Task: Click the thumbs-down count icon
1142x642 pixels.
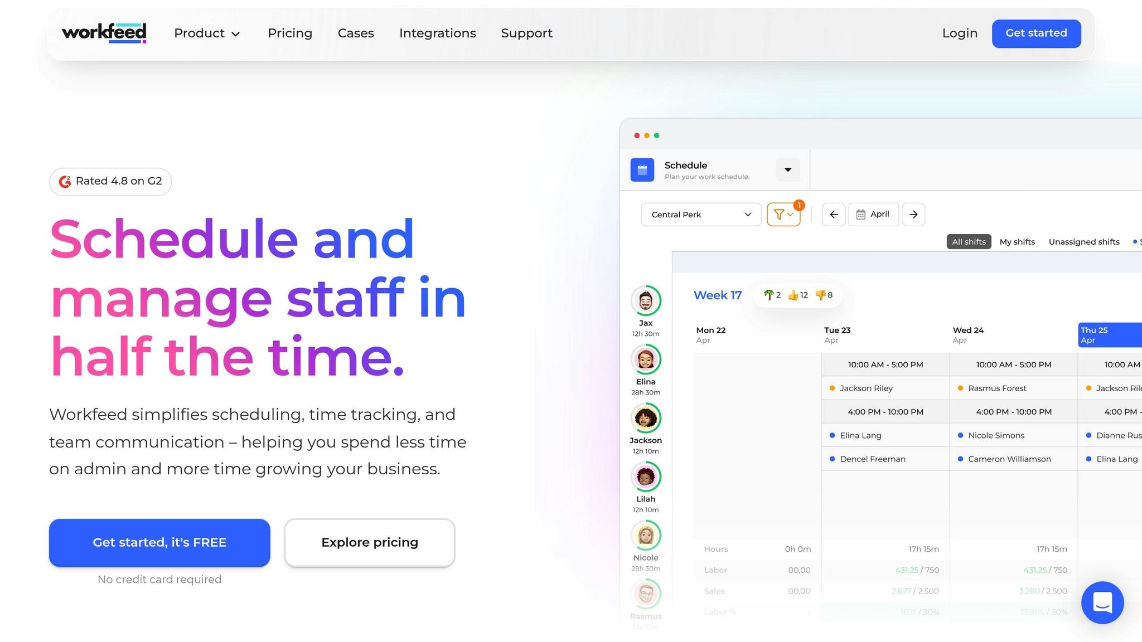Action: [820, 295]
